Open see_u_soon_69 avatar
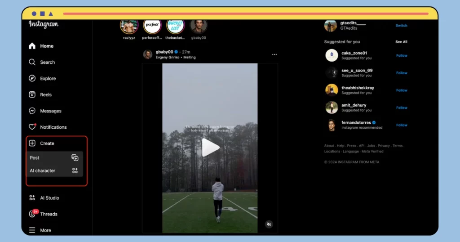The width and height of the screenshot is (460, 242). tap(332, 72)
